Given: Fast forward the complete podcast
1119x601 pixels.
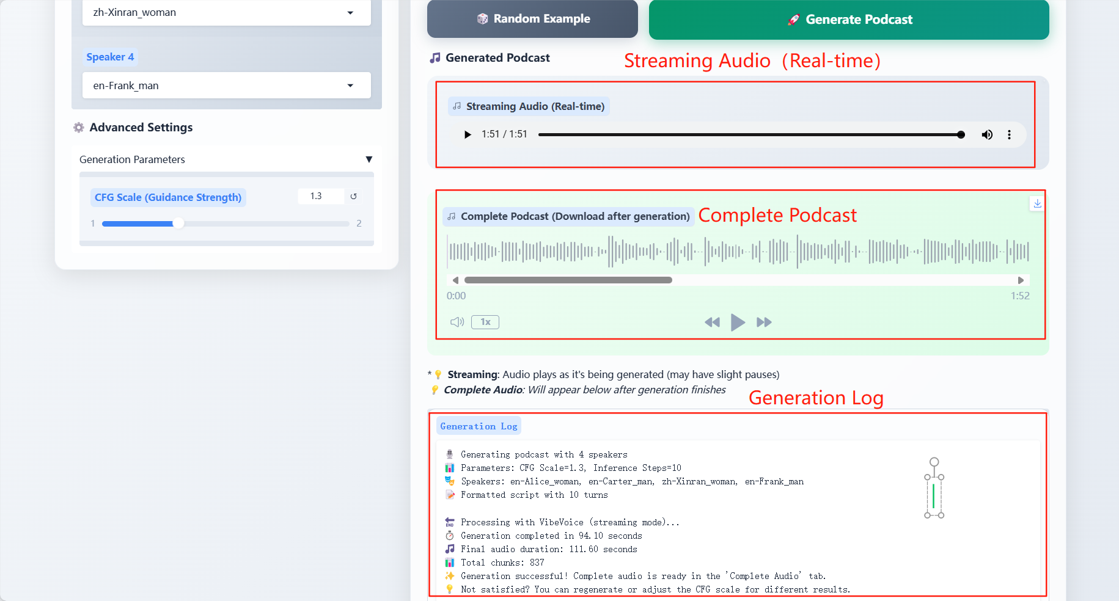Looking at the screenshot, I should pos(764,322).
